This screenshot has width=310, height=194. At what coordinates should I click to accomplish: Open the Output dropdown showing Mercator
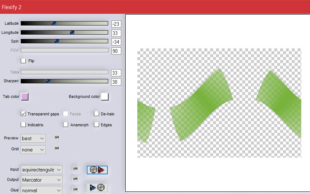coord(42,180)
